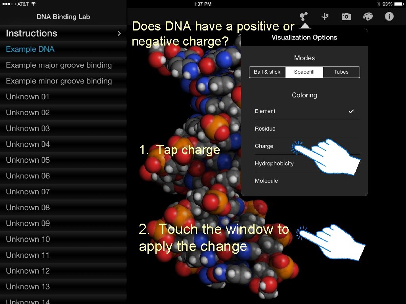Expand the Instructions section
The width and height of the screenshot is (406, 304).
[x=63, y=33]
